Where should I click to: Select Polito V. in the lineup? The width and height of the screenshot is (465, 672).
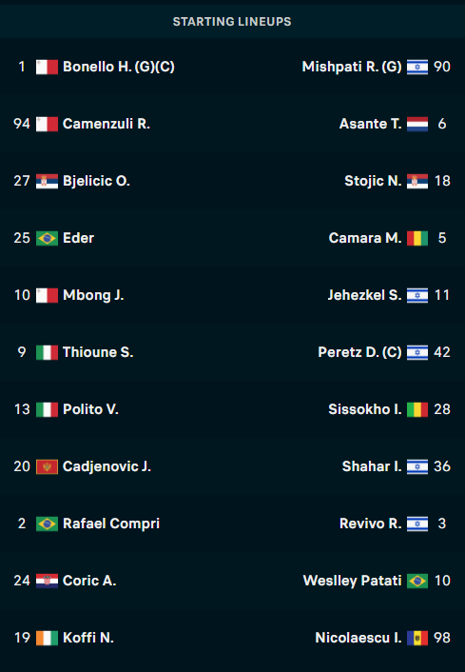(90, 409)
